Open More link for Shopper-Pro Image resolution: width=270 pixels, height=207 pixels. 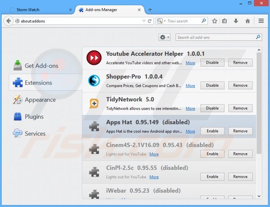190,86
